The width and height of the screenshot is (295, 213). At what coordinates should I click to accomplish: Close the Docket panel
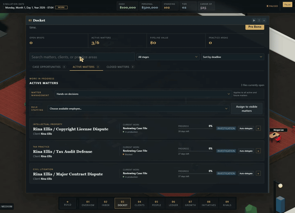(264, 21)
